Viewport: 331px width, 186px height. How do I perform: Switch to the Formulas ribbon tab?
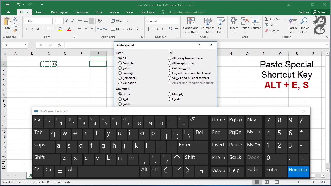point(82,12)
